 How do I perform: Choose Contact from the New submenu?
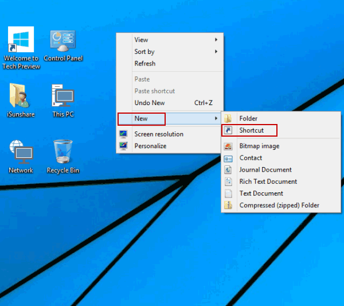(251, 158)
